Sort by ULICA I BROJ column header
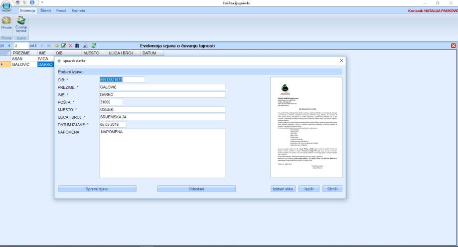 pos(124,53)
